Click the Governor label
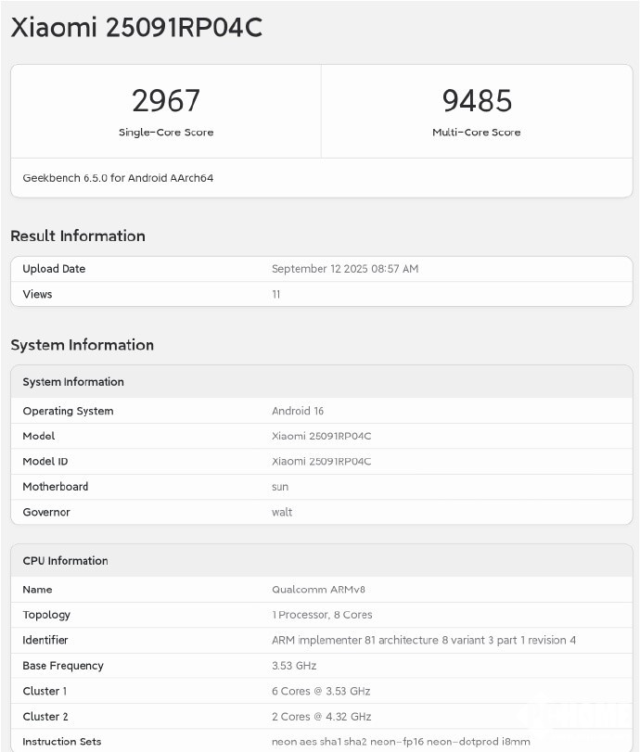The height and width of the screenshot is (752, 640). point(46,512)
